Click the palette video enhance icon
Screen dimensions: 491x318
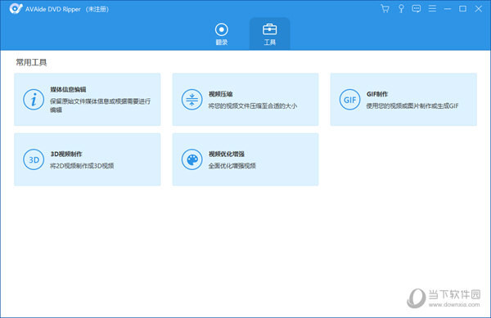[192, 159]
